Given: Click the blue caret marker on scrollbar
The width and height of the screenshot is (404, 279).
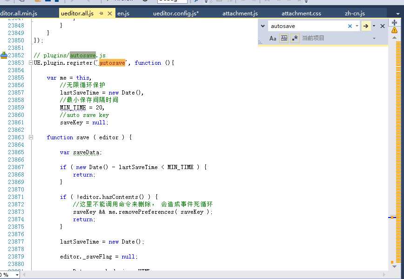Looking at the screenshot, I should click(392, 218).
